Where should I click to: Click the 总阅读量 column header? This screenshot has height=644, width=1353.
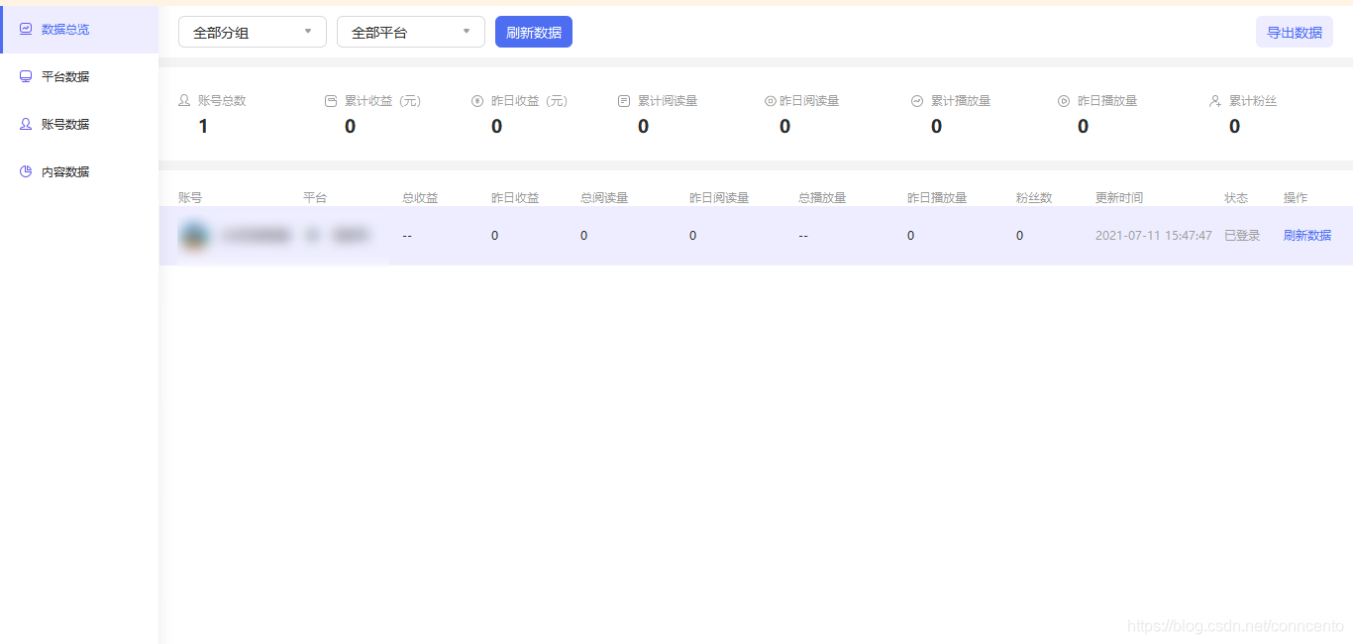[604, 198]
